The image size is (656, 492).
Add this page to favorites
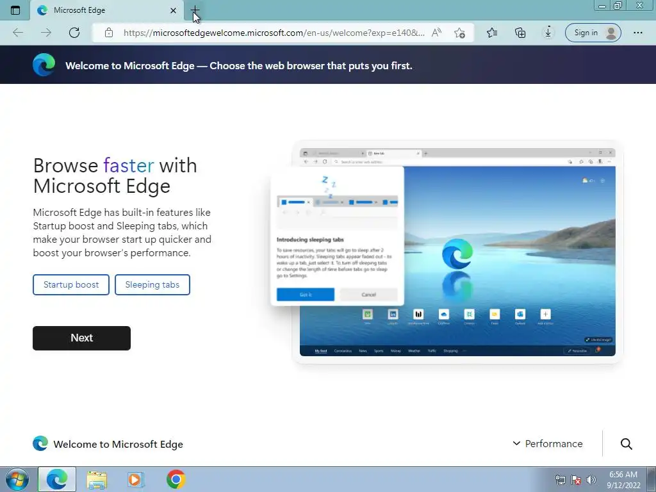[x=459, y=33]
